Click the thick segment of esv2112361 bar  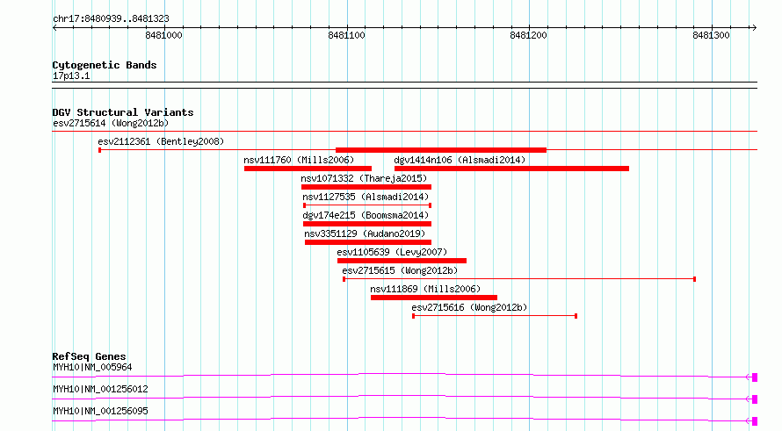click(441, 150)
